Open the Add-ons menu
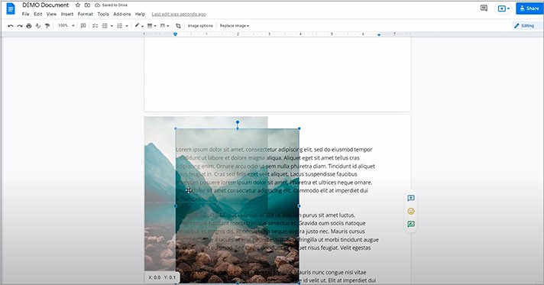The image size is (544, 285). pyautogui.click(x=121, y=15)
